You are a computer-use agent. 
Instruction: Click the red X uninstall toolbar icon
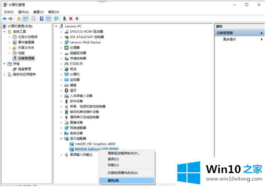coord(71,19)
